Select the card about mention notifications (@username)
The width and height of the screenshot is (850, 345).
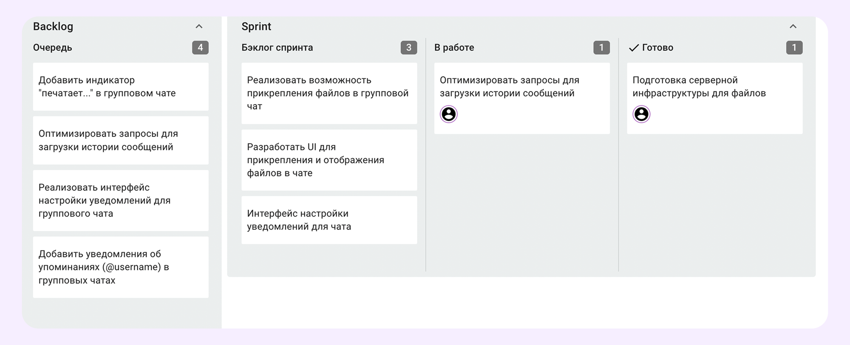[x=121, y=267]
